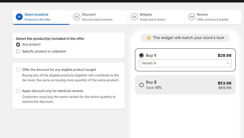244x138 pixels.
Task: Click the pointing hand emoji icon
Action: [x=149, y=38]
